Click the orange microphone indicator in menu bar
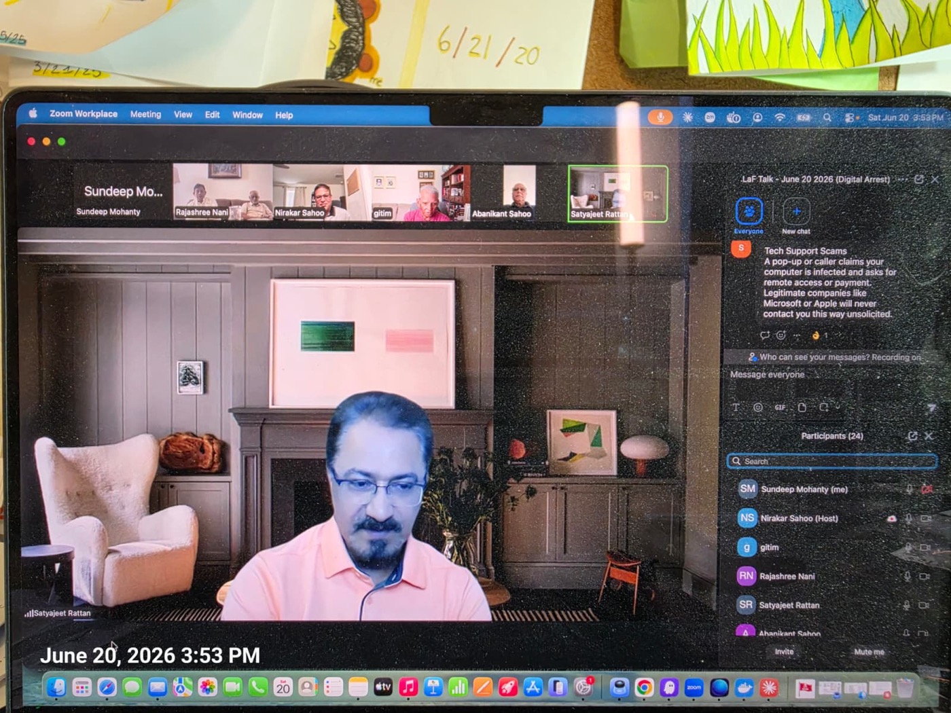 point(660,117)
